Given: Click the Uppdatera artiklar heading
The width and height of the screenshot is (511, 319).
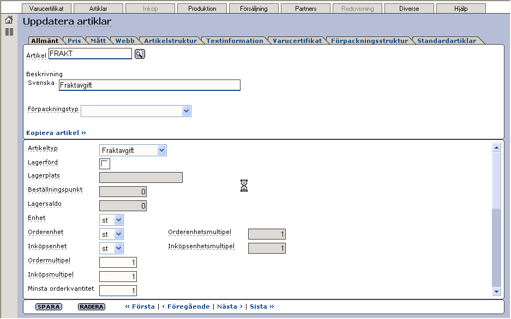Looking at the screenshot, I should point(67,21).
